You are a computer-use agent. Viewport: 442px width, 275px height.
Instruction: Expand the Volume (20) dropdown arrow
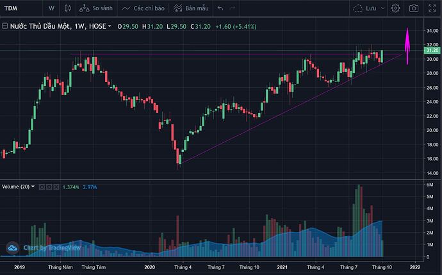click(33, 187)
